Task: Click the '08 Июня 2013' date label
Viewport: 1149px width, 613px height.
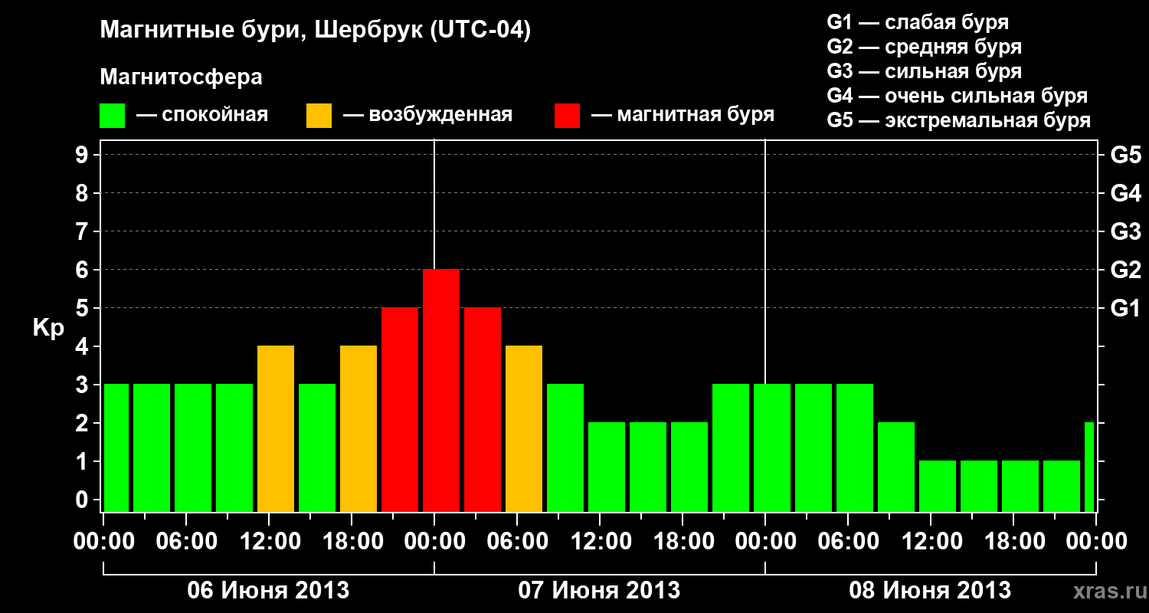Action: [931, 591]
